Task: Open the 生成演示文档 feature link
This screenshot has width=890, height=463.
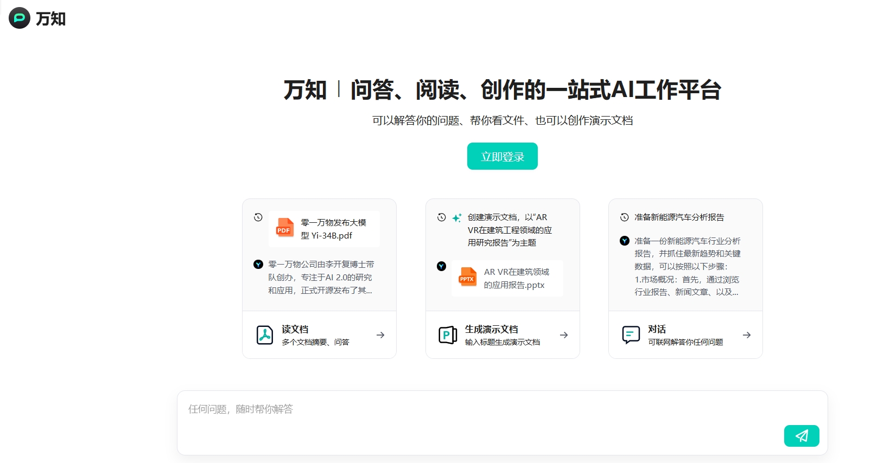Action: click(x=503, y=335)
